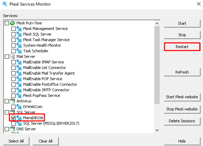Click the Plesk SQL Server gear icon
The image size is (203, 146).
tap(19, 34)
